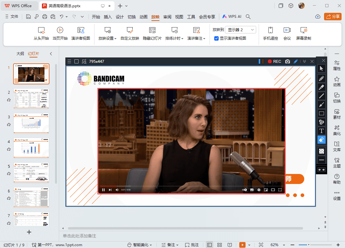345x248 pixels.
Task: Select the eraser tool in drawing toolbar
Action: 321,140
